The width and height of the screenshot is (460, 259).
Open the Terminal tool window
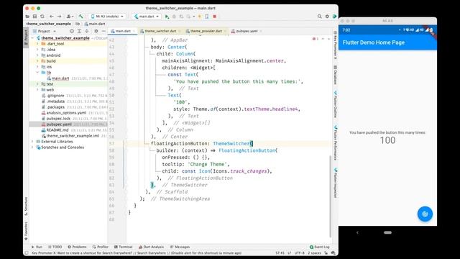[x=123, y=247]
